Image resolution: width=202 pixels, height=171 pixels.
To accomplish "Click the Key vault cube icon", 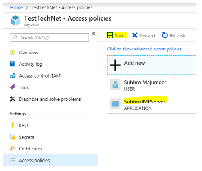I will pos(15,21).
